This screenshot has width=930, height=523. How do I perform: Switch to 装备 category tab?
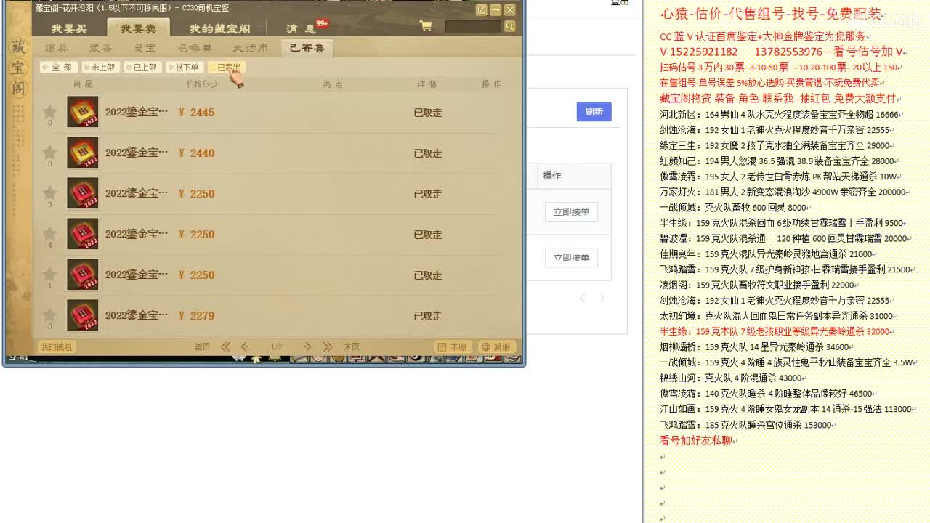click(x=101, y=48)
